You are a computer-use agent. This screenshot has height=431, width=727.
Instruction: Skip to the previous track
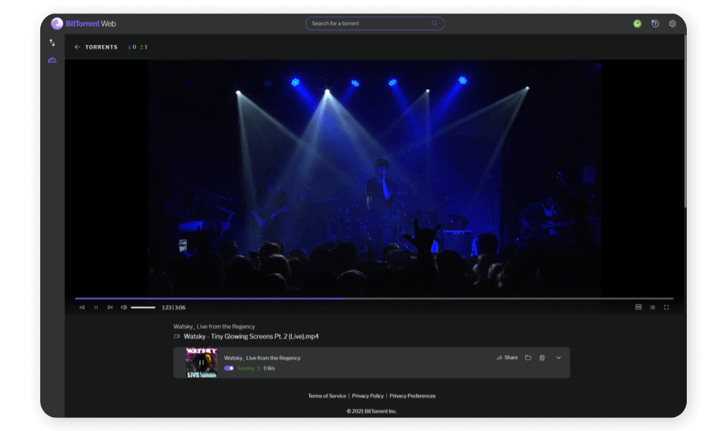[x=82, y=307]
